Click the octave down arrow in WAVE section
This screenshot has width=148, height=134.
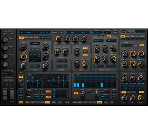(32, 50)
